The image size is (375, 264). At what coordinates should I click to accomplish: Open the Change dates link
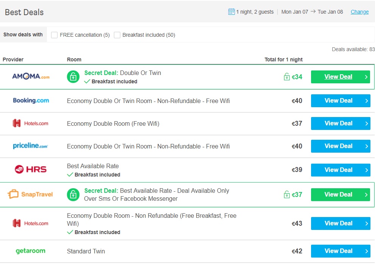coord(359,12)
